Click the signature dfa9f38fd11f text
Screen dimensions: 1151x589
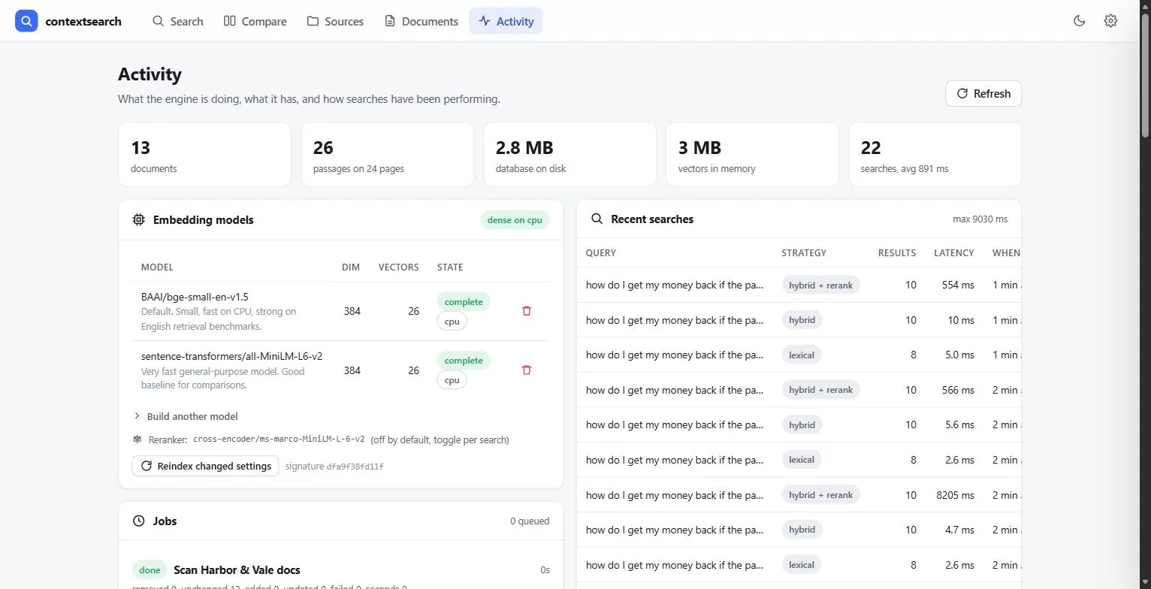pyautogui.click(x=334, y=467)
